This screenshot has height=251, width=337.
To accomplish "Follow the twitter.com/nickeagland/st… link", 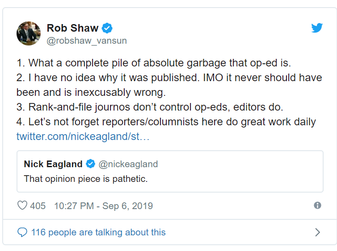I will tap(83, 136).
